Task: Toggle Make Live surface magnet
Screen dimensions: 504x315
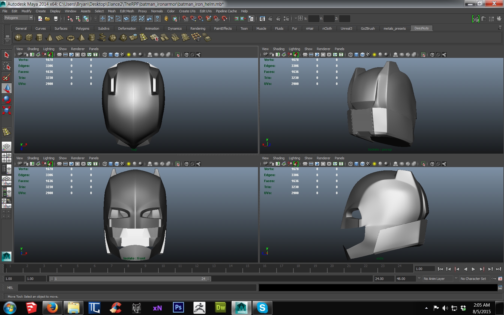Action: (224, 19)
